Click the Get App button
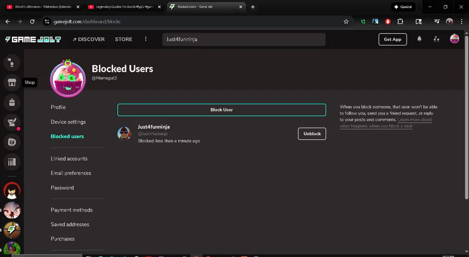This screenshot has height=257, width=469. click(392, 40)
